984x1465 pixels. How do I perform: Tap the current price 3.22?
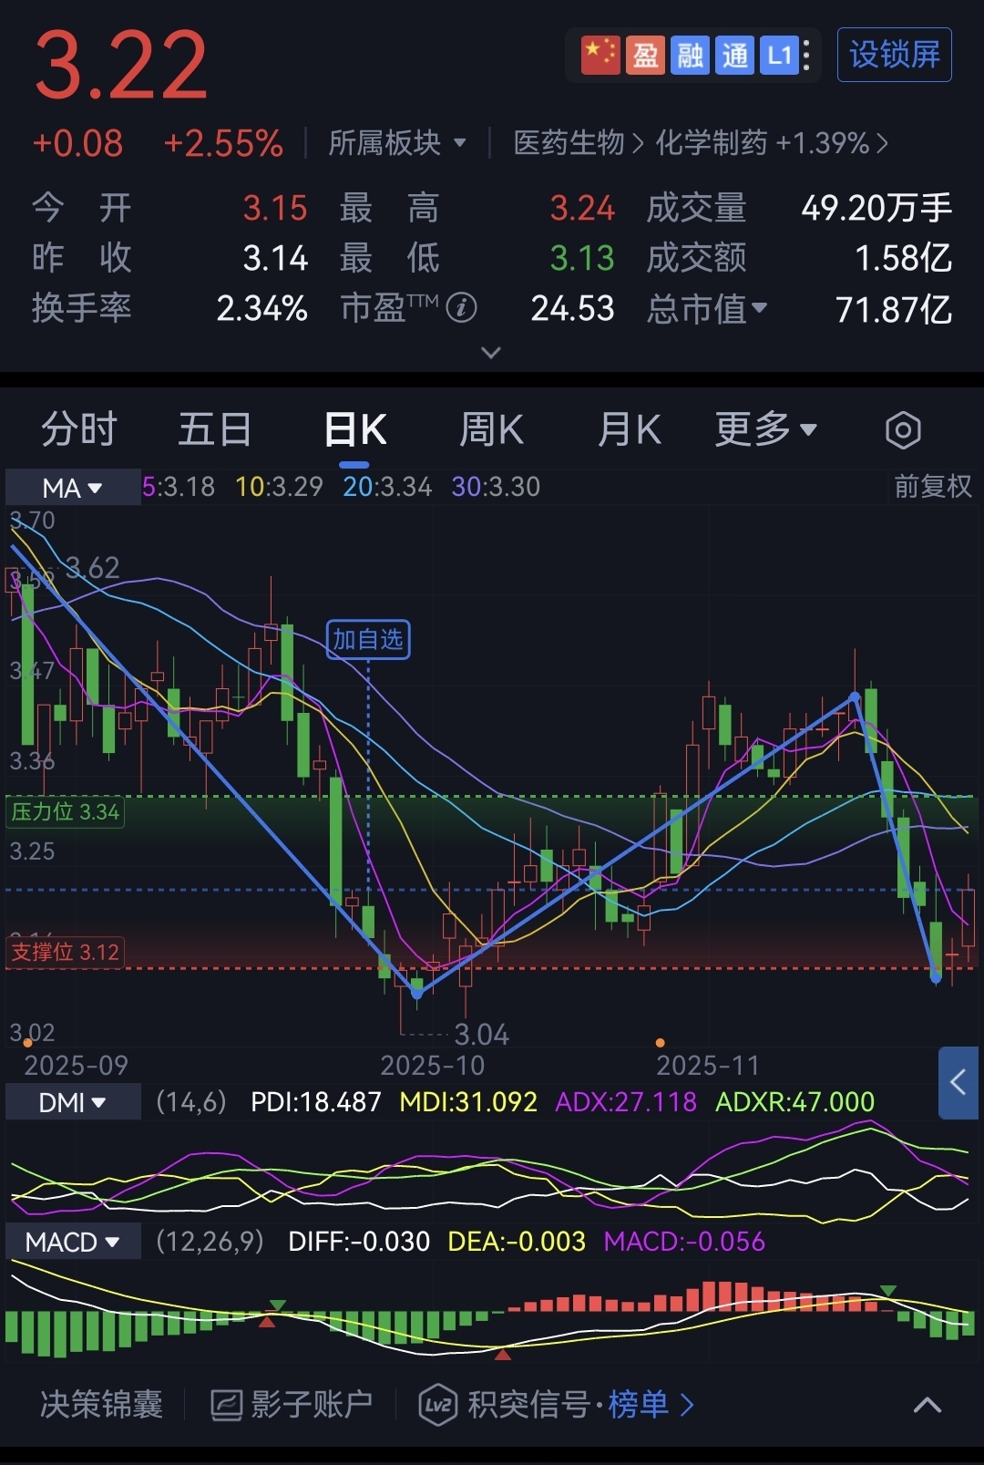point(121,66)
